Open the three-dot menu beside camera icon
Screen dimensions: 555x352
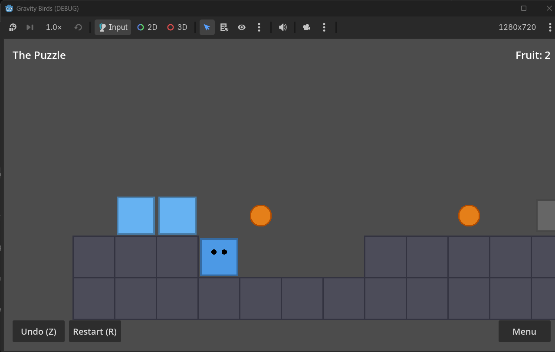tap(324, 27)
